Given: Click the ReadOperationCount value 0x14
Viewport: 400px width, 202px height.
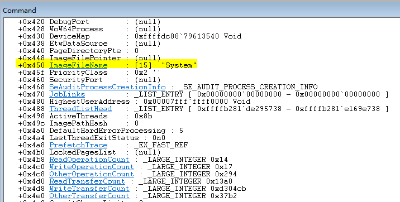Looking at the screenshot, I should (x=219, y=160).
